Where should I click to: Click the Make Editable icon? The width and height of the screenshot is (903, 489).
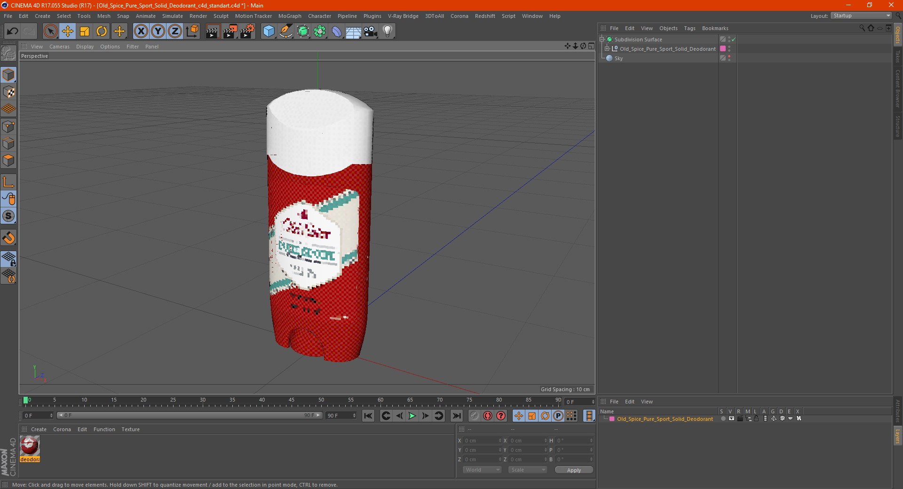pyautogui.click(x=8, y=53)
